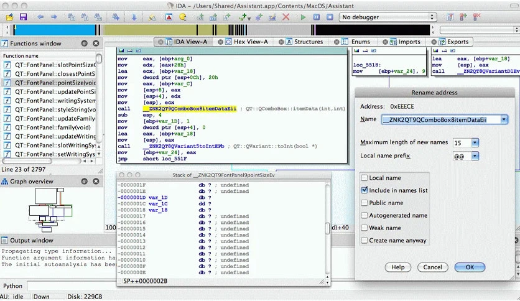Close the Exports tab
The height and width of the screenshot is (301, 520).
click(x=434, y=42)
